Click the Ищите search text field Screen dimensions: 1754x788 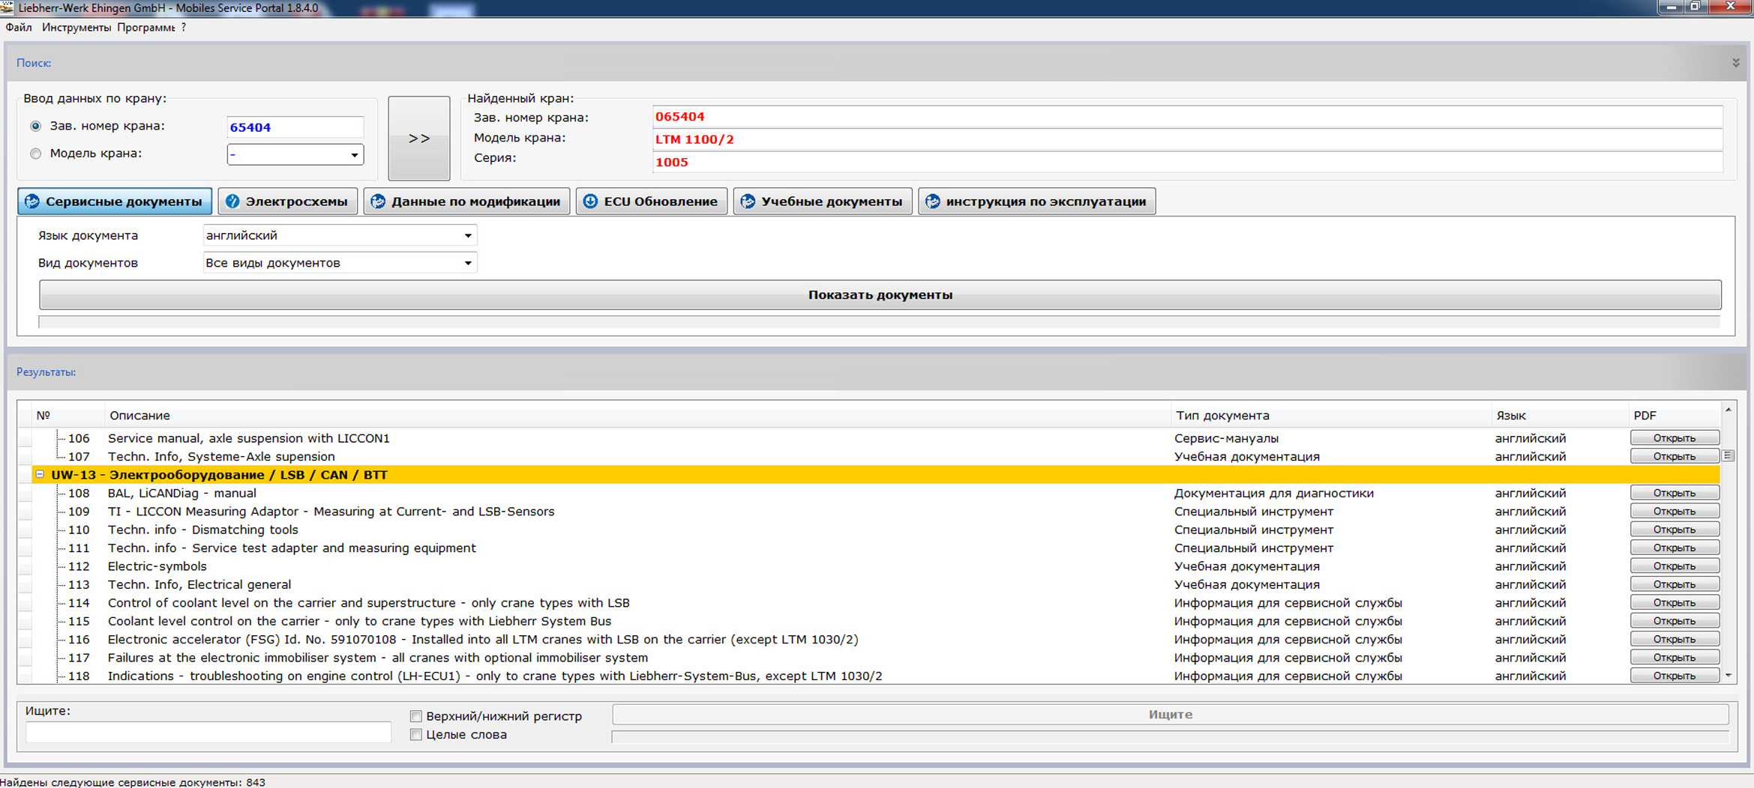pyautogui.click(x=208, y=733)
